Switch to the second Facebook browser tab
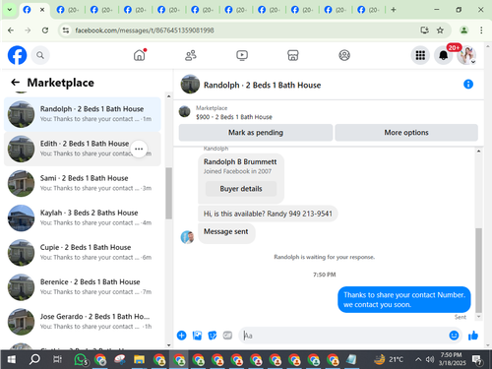The width and height of the screenshot is (492, 369). tap(67, 10)
